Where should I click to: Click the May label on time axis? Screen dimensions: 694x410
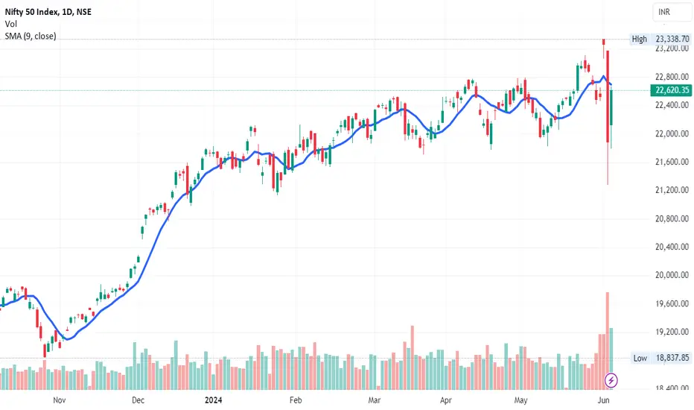tap(521, 400)
